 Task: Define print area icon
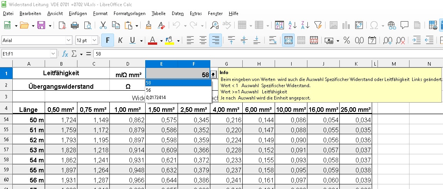click(x=433, y=25)
